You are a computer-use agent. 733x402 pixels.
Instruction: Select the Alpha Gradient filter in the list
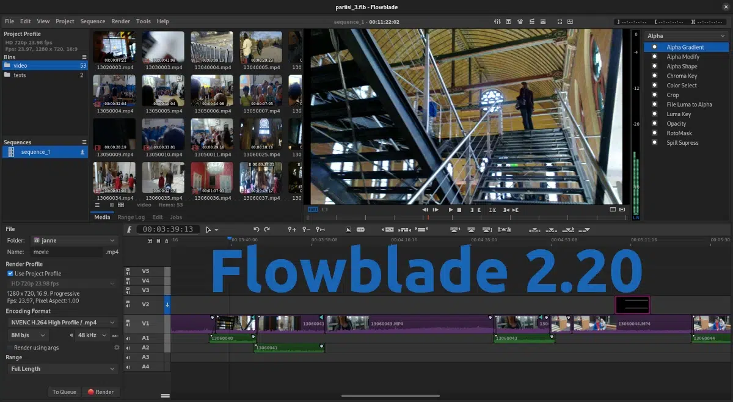coord(685,47)
